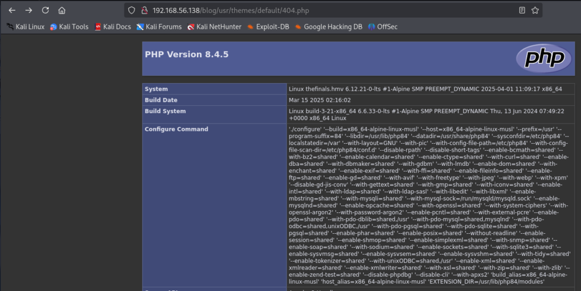Open the OffSec bookmark
The width and height of the screenshot is (581, 291).
pyautogui.click(x=385, y=27)
